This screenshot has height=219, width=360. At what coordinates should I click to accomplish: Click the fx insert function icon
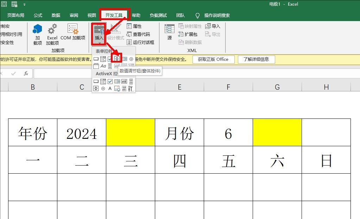[26, 73]
